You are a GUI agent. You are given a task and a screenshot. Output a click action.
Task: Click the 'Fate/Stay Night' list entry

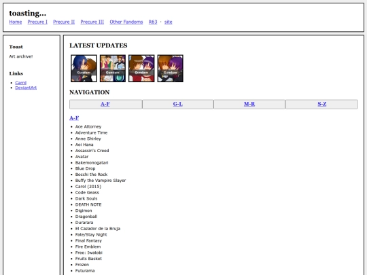point(91,234)
